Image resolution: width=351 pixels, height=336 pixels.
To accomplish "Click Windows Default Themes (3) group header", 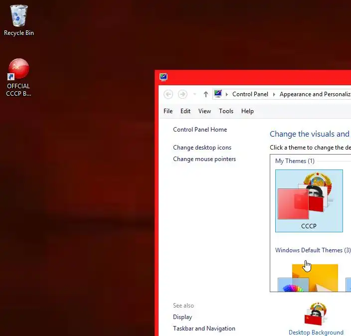I will point(313,250).
